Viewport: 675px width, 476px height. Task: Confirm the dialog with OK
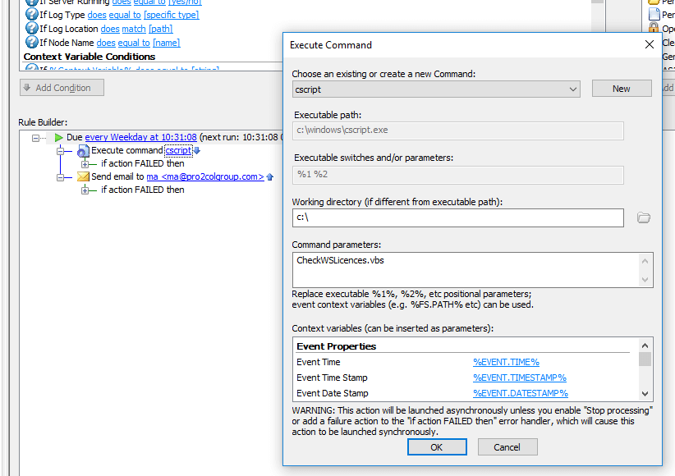pyautogui.click(x=436, y=447)
